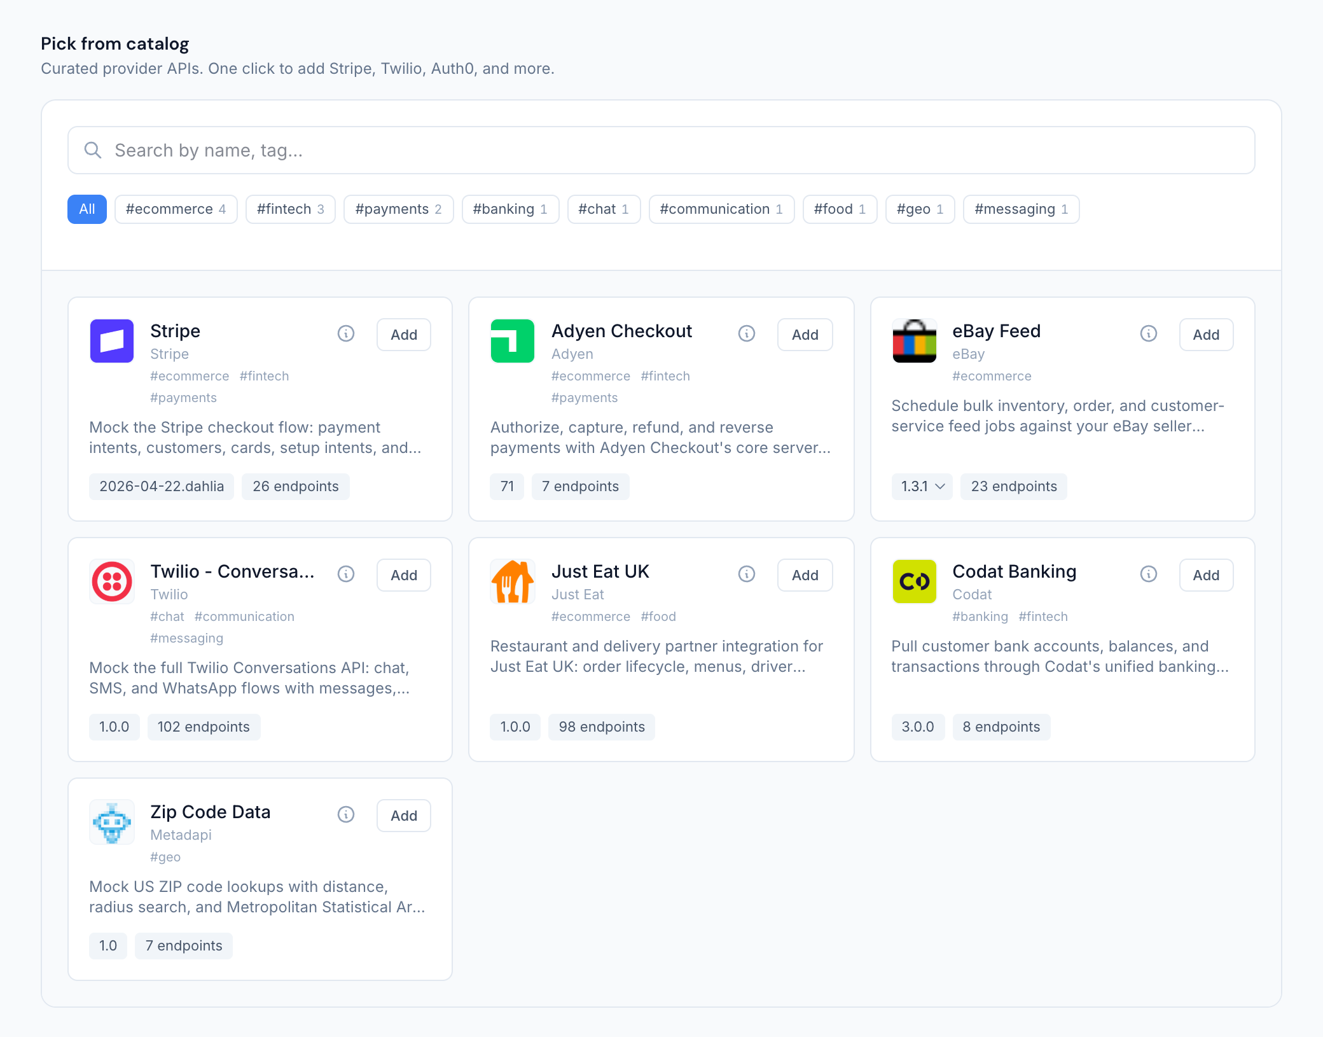Click the #messaging tag on the Twilio card

coord(187,638)
